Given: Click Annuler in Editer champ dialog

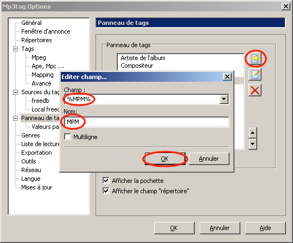Looking at the screenshot, I should click(209, 159).
